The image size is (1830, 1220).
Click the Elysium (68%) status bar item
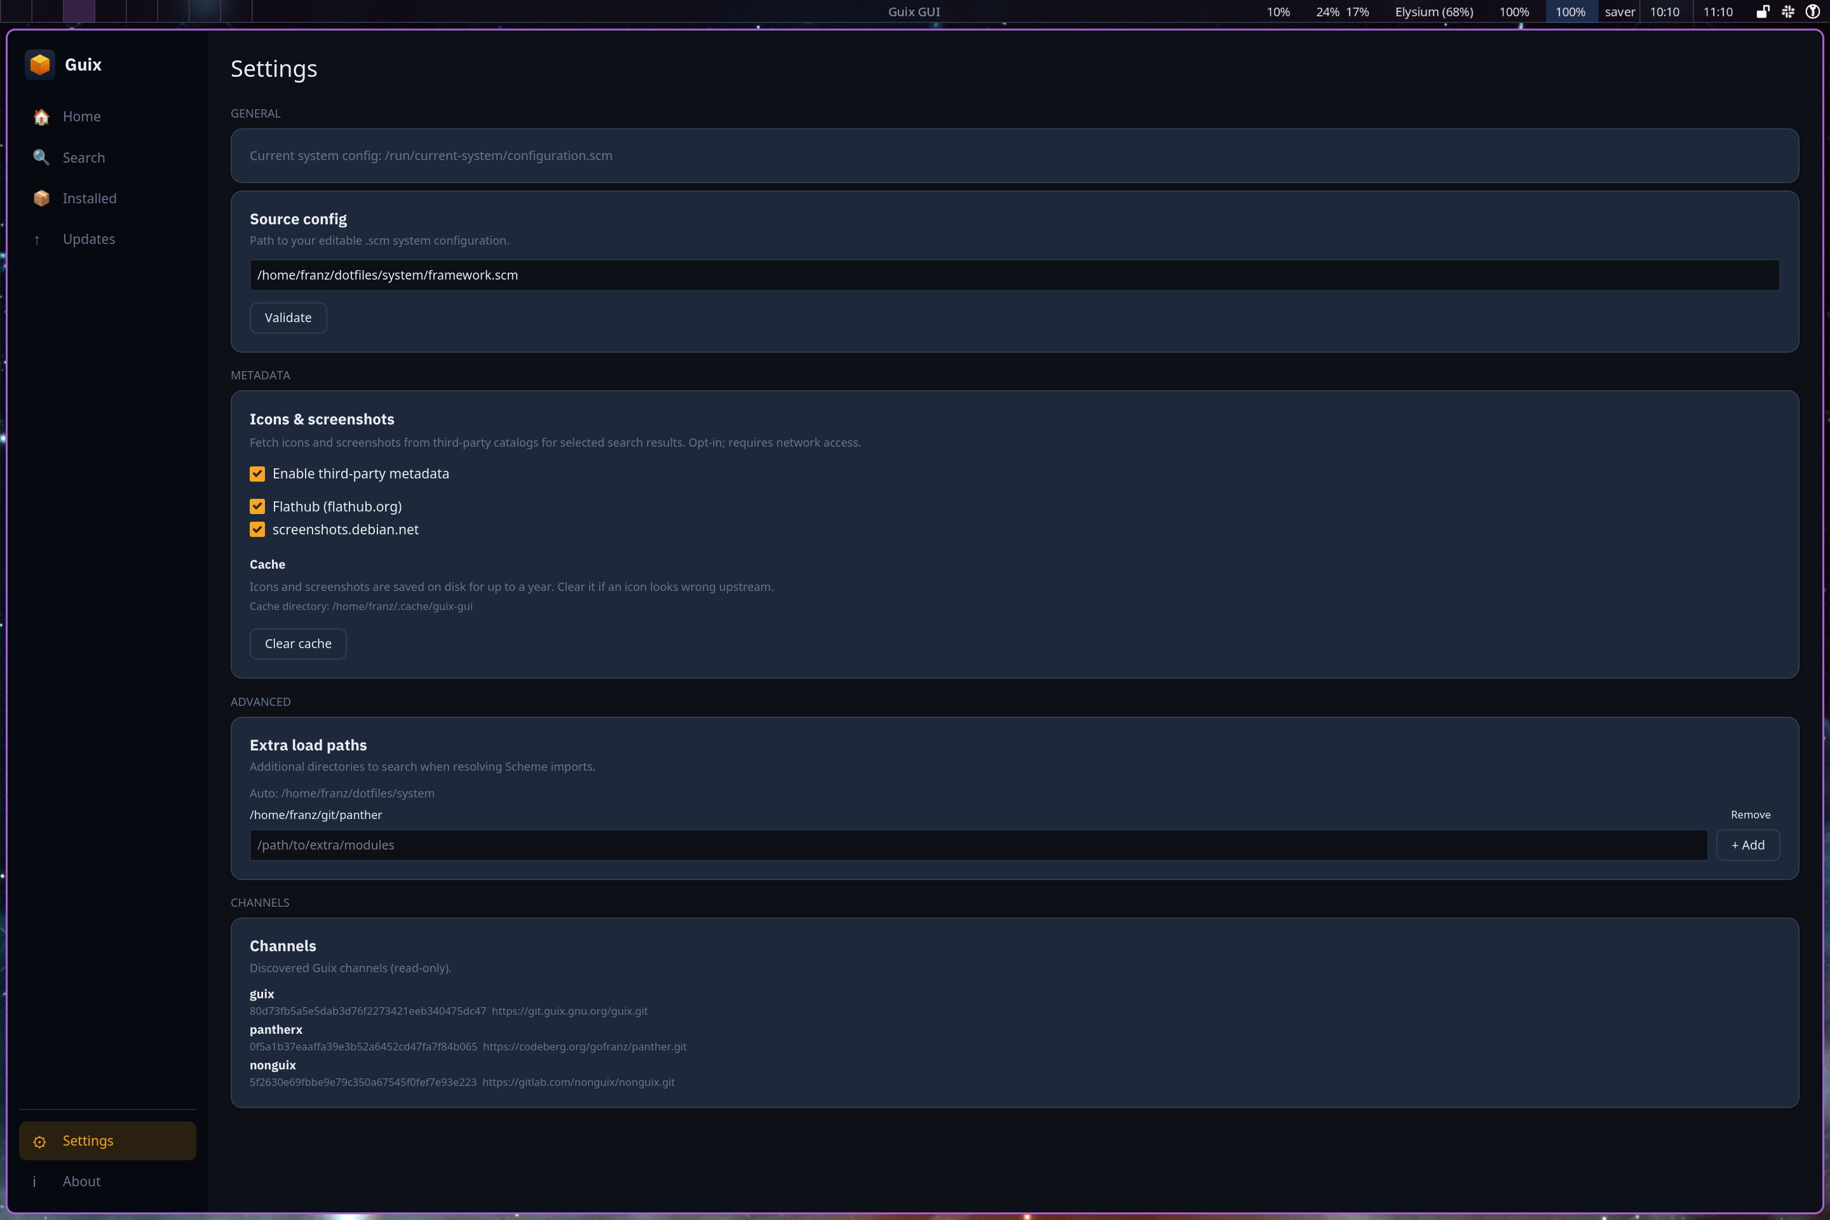[x=1434, y=11]
